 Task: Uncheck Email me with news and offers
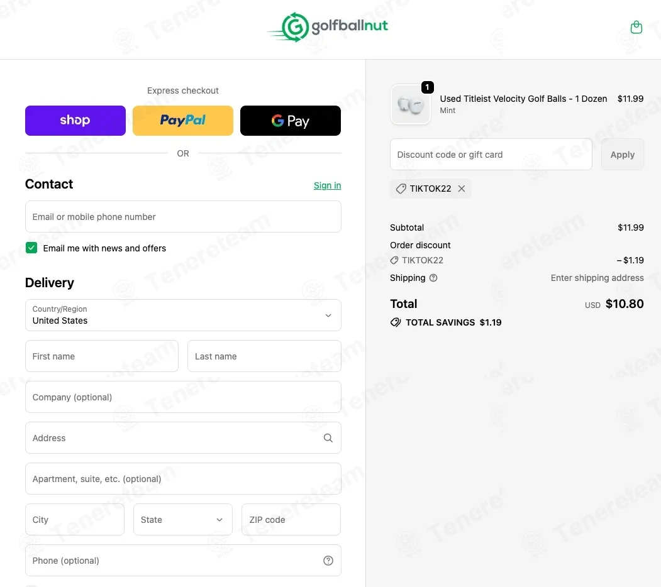pos(31,248)
